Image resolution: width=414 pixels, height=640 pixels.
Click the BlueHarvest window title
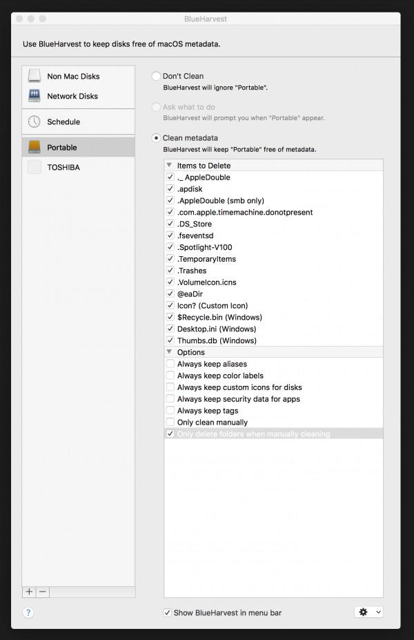[206, 19]
